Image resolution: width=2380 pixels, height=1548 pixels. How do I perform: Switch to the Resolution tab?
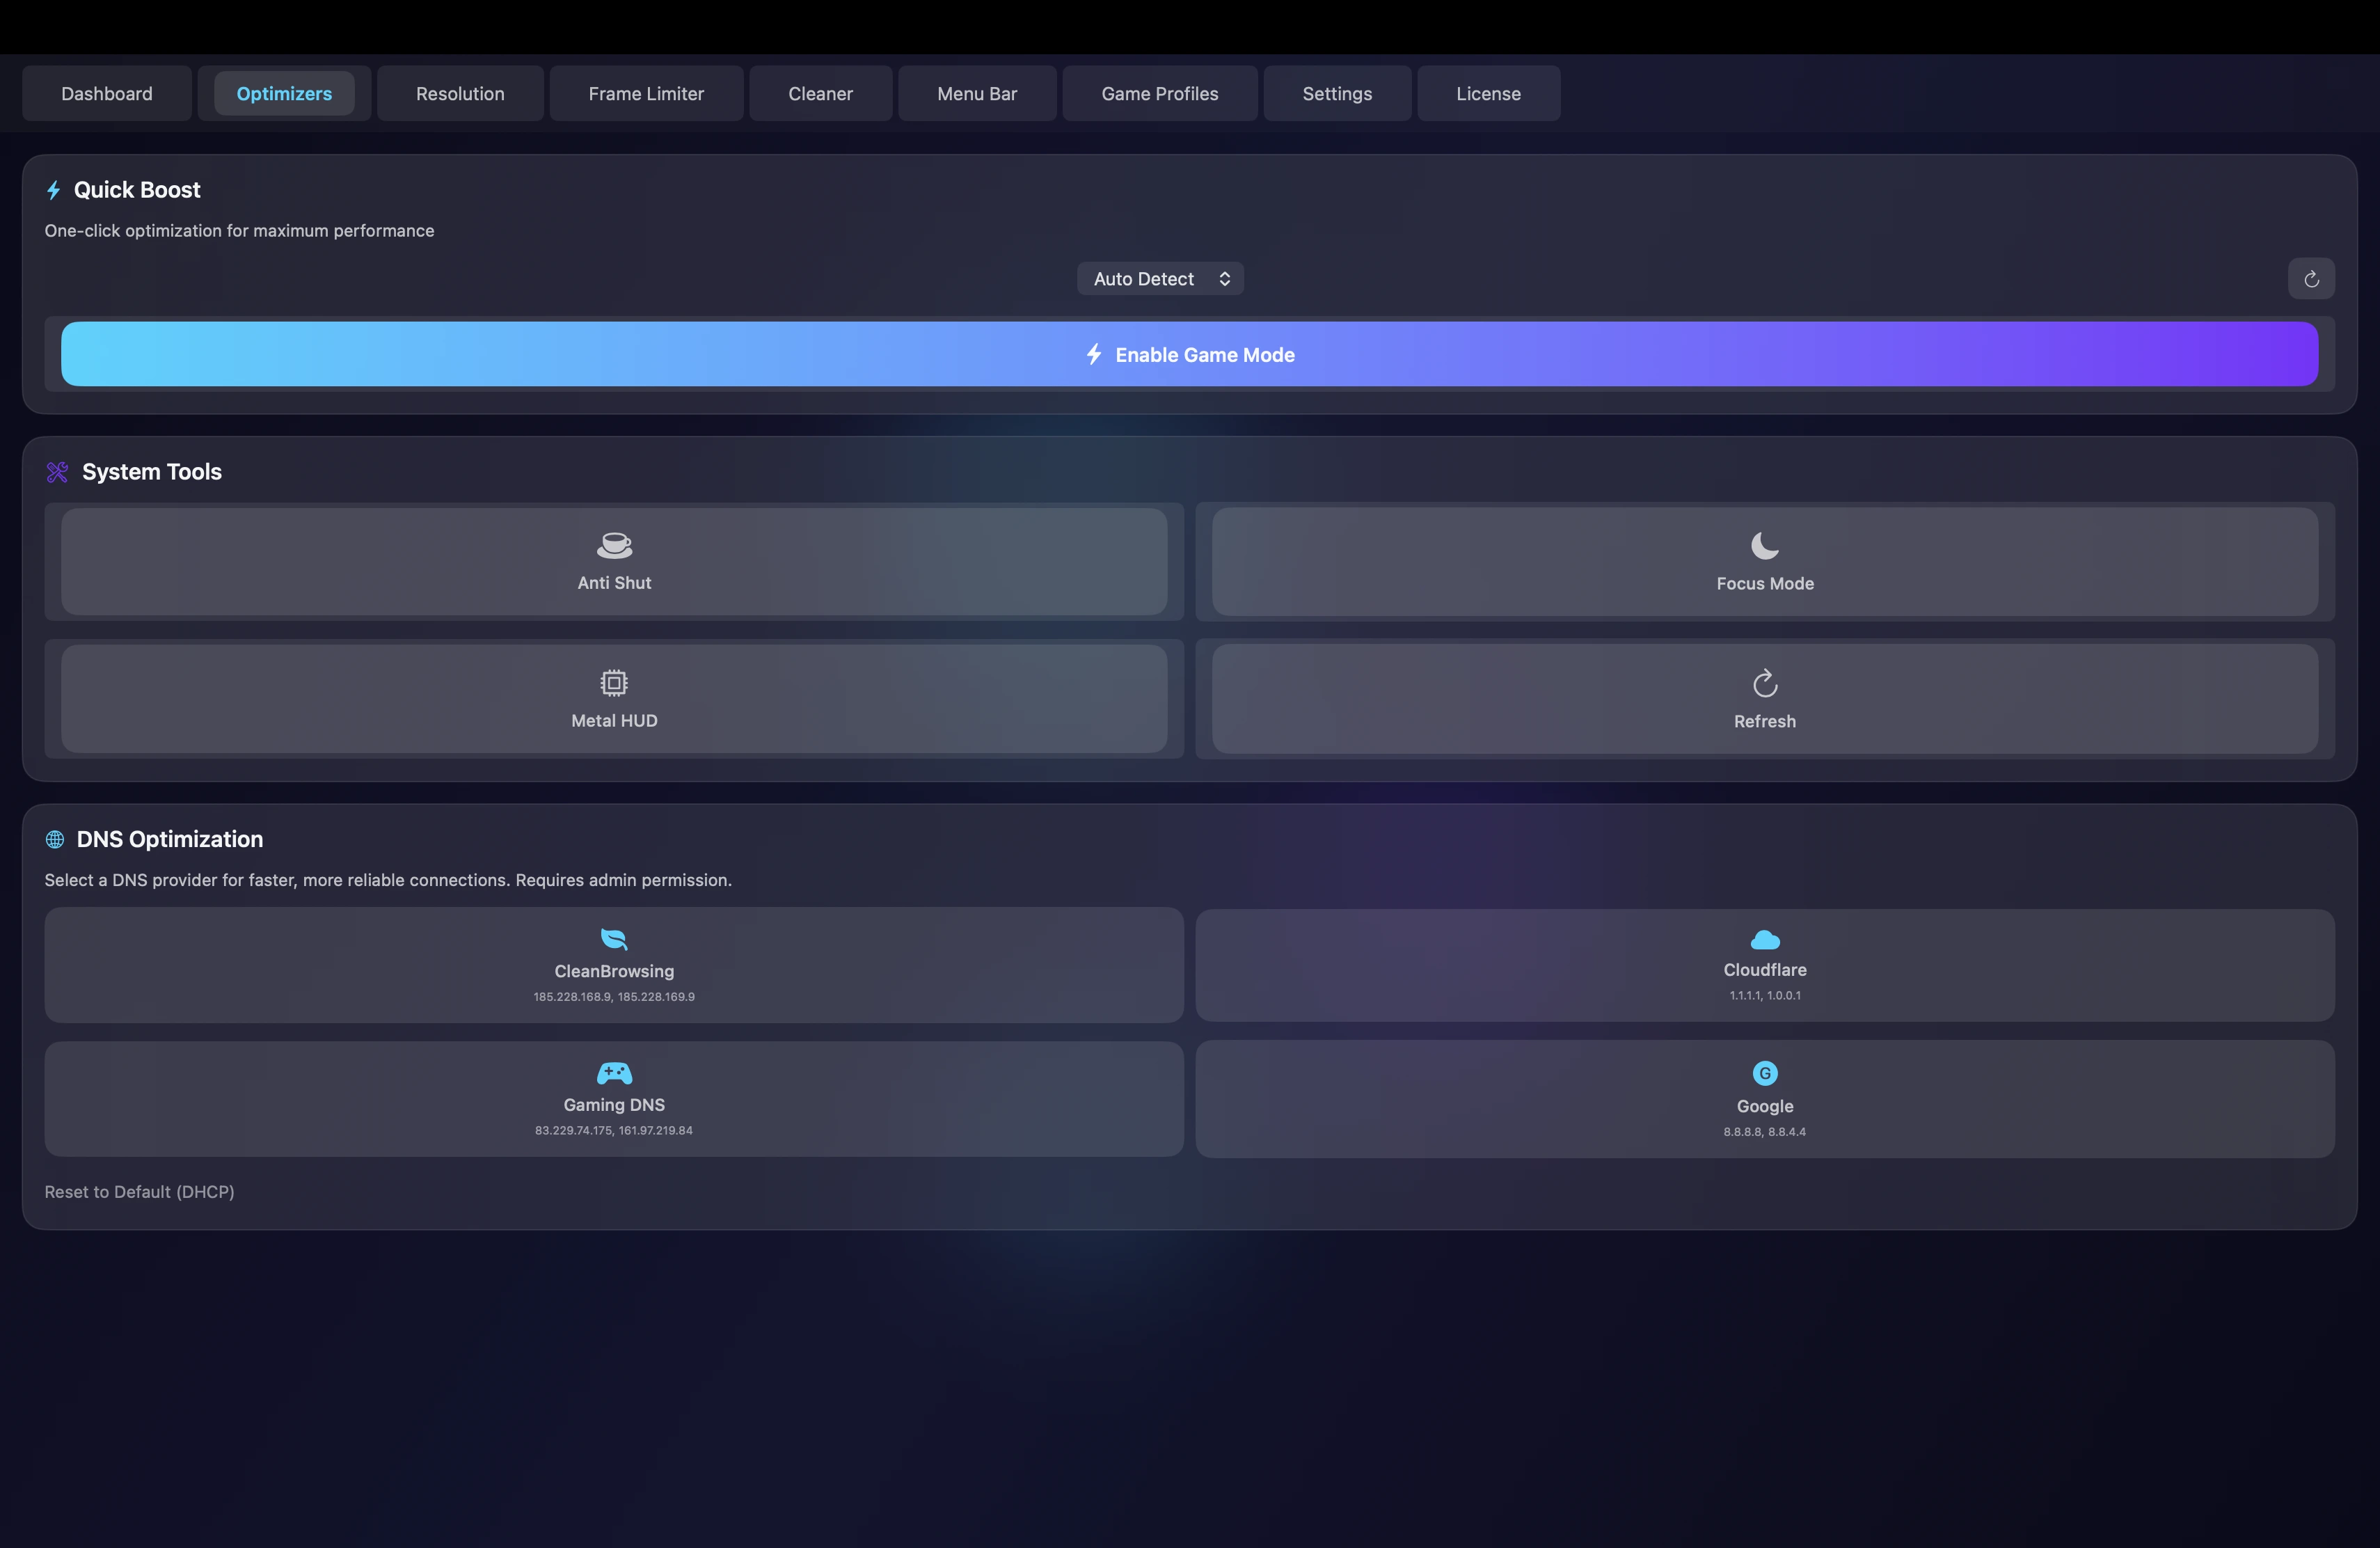(460, 93)
